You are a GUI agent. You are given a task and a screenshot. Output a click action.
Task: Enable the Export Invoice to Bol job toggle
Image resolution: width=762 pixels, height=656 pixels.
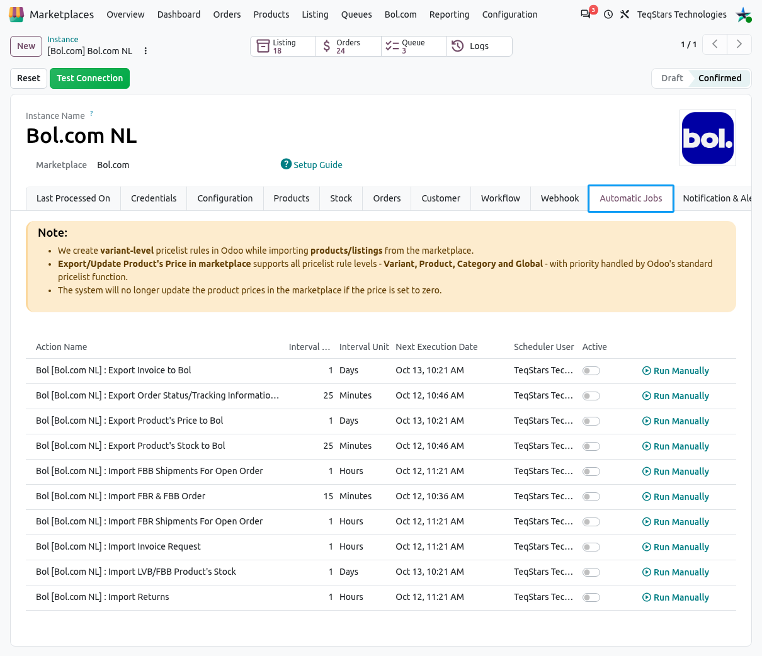(x=591, y=371)
